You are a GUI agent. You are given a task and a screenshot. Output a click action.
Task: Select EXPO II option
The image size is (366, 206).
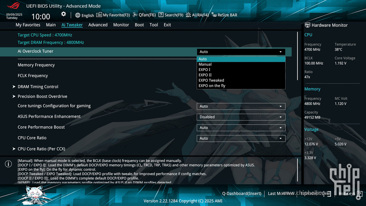pos(241,75)
